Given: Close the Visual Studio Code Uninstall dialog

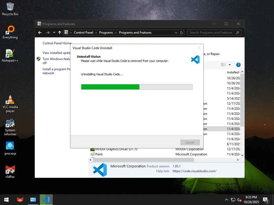Looking at the screenshot, I should coord(199,48).
